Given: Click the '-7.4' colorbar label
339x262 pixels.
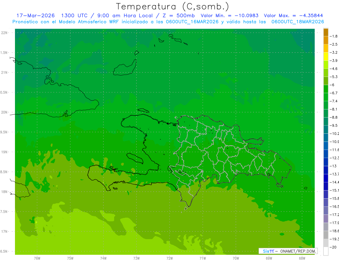Looking at the screenshot, I should pos(334,101).
